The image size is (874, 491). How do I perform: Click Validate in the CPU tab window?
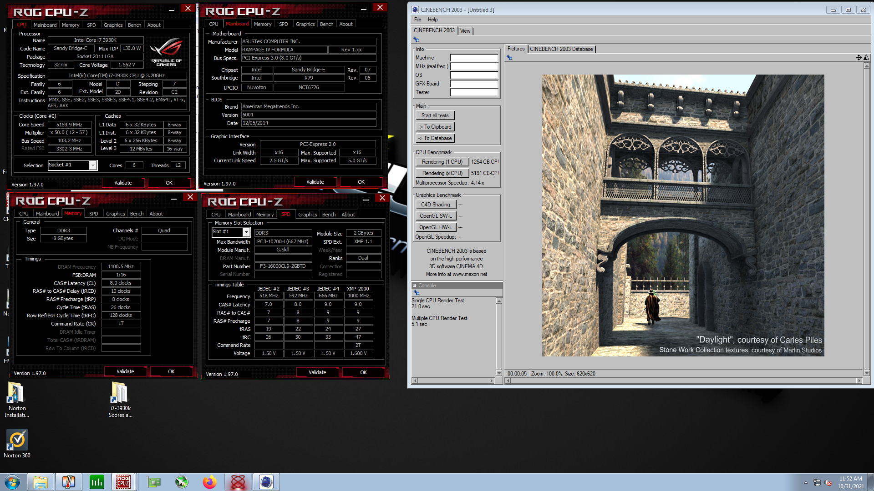coord(123,183)
